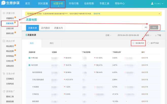
Task: Open 访客分析 in the sidebar
Action: (x=10, y=28)
